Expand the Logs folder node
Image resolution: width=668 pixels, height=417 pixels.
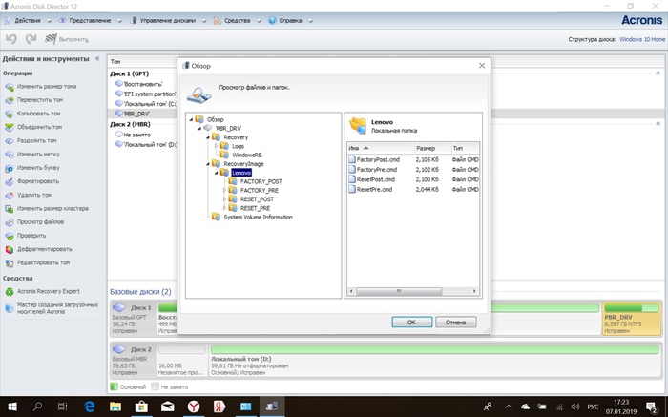pos(216,147)
